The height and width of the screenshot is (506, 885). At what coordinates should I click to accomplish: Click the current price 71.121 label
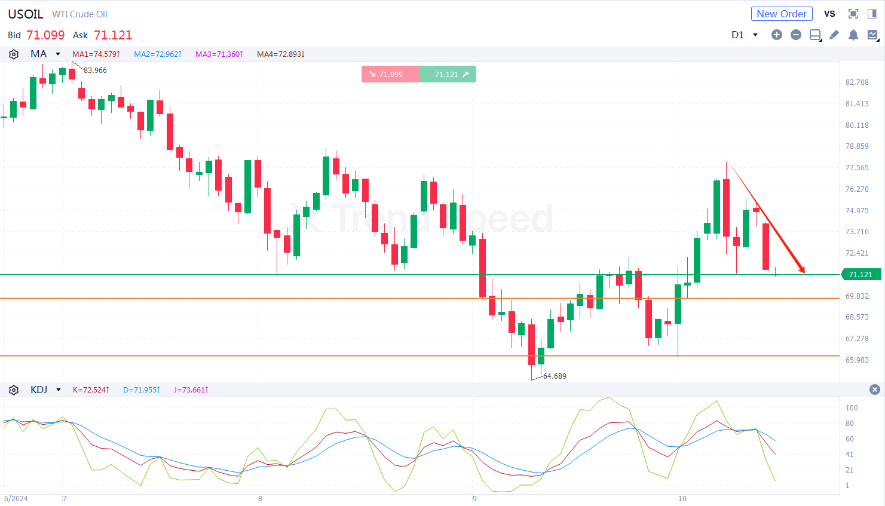coord(861,274)
